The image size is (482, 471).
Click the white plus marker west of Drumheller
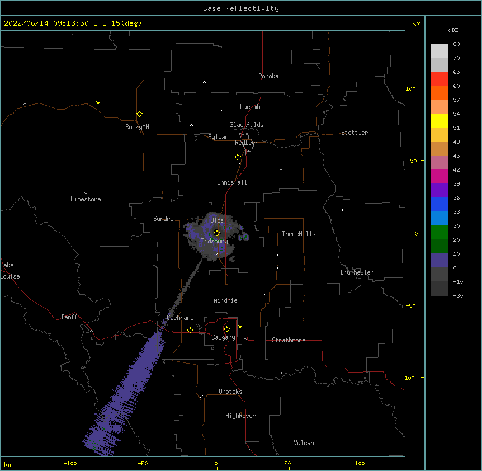pos(342,210)
